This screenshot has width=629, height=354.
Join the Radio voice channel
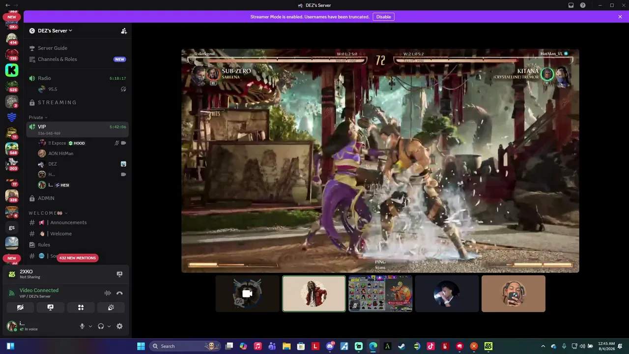(x=78, y=78)
